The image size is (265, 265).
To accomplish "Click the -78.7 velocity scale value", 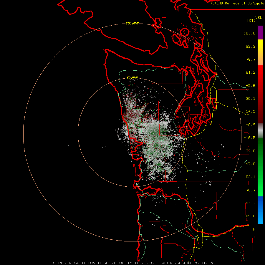I will [x=249, y=190].
